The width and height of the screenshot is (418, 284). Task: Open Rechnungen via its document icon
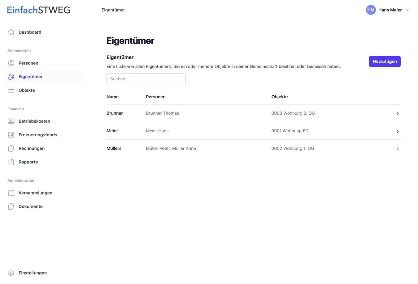(11, 148)
